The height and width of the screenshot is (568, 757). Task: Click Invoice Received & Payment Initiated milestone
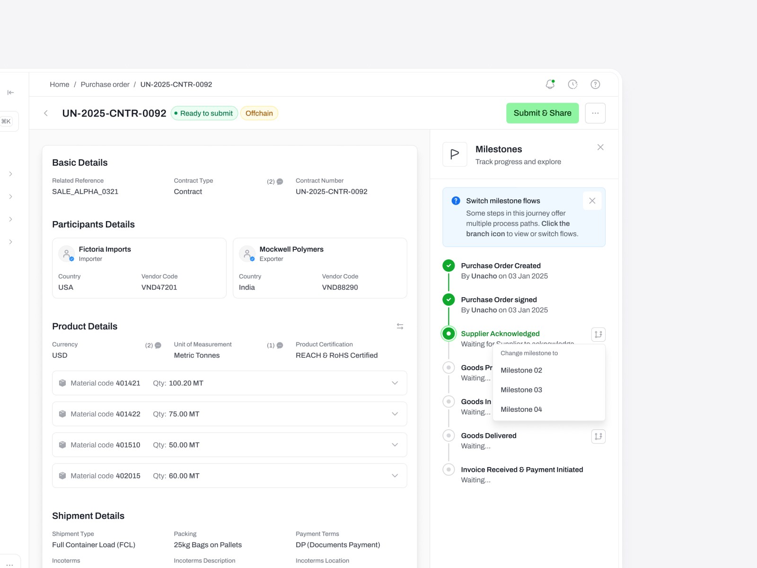(522, 470)
